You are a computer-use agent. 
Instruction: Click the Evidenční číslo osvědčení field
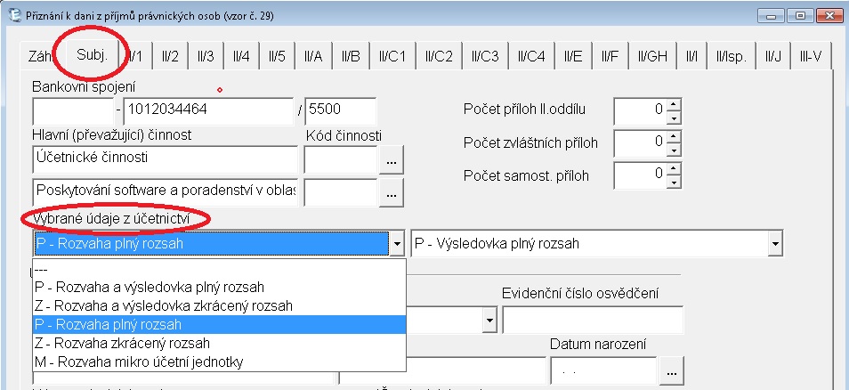592,320
